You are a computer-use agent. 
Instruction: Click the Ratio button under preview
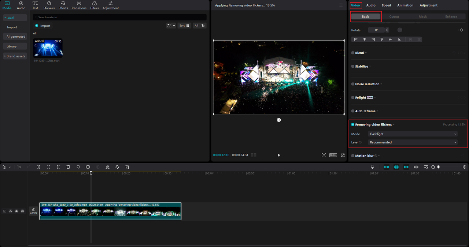coord(333,155)
